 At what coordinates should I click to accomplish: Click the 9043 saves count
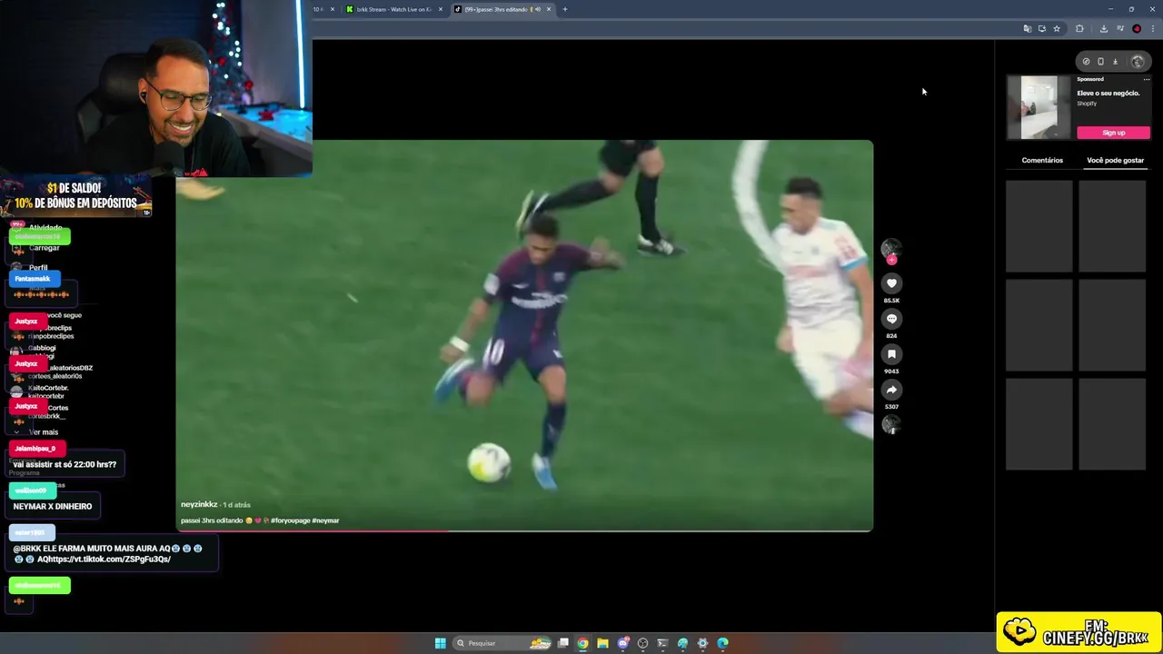[891, 372]
